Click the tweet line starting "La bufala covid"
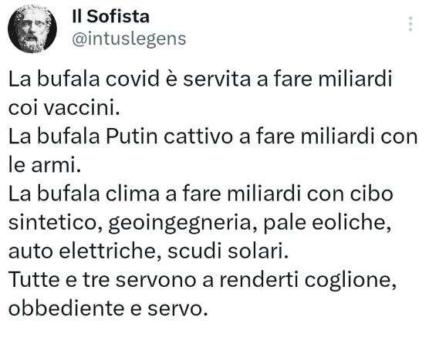The image size is (429, 337). 201,79
